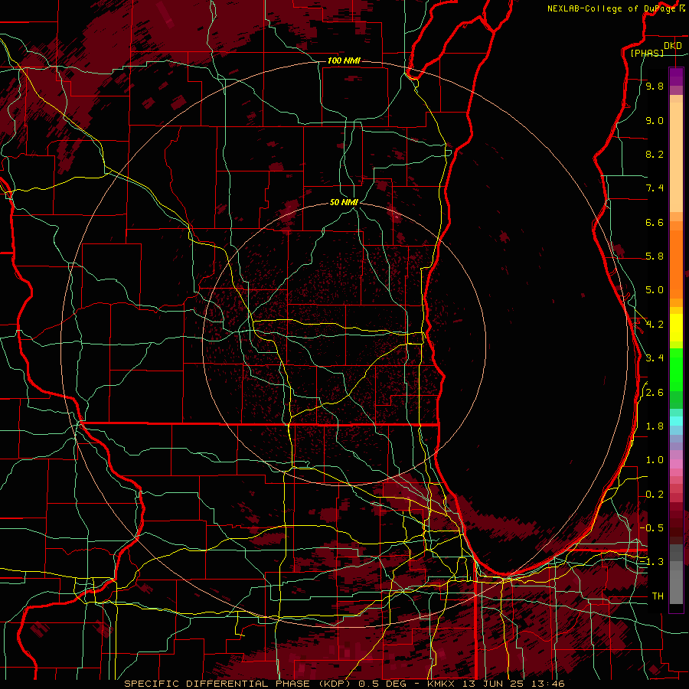Screen dimensions: 689x689
Task: Click the 1.0 legend value
Action: pyautogui.click(x=655, y=460)
